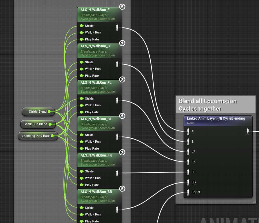Click the Play Rate pin on ALS_N_WalkRun_FR
Screen dimensions: 259x223
click(82, 185)
